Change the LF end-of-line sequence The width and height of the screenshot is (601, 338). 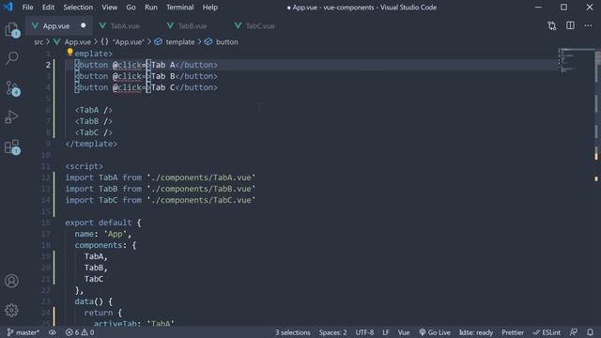click(x=386, y=332)
